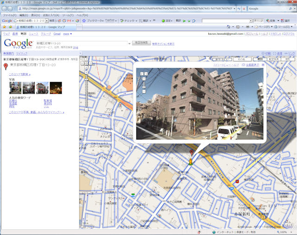Open Google toolbar search box dropdown

[x=47, y=21]
